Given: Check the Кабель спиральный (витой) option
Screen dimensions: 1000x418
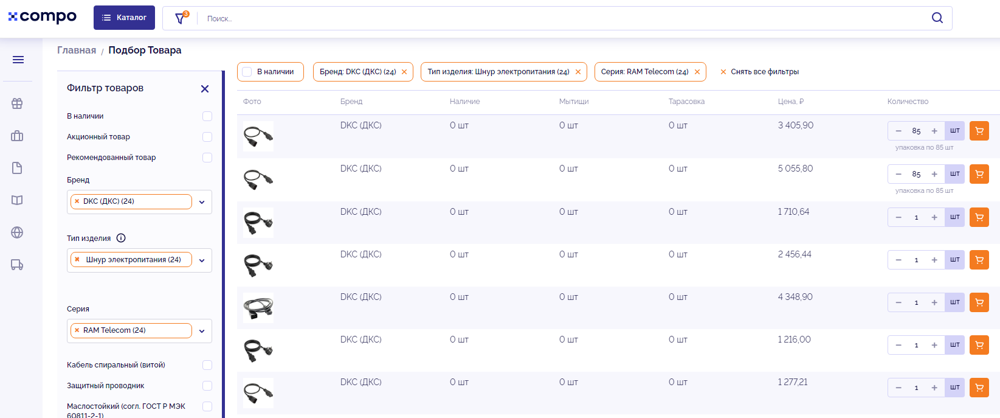Looking at the screenshot, I should click(x=207, y=365).
